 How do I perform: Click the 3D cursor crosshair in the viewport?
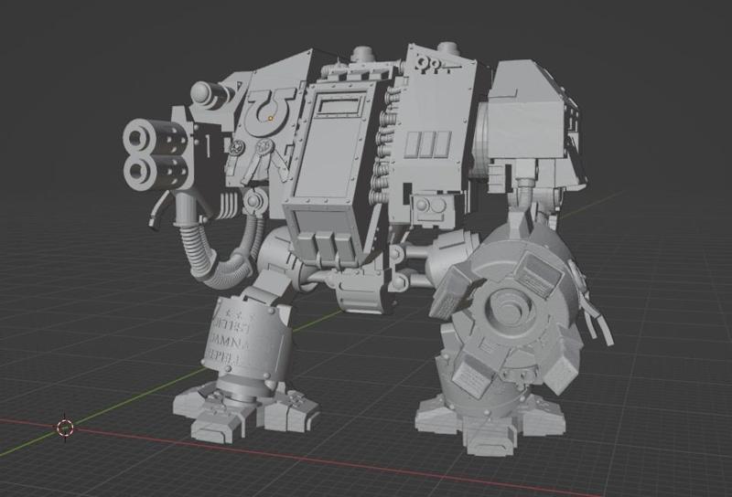point(65,428)
